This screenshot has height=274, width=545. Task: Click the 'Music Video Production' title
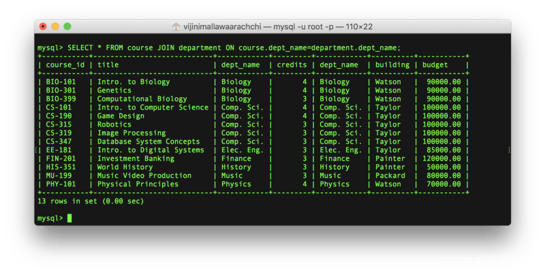pos(144,175)
